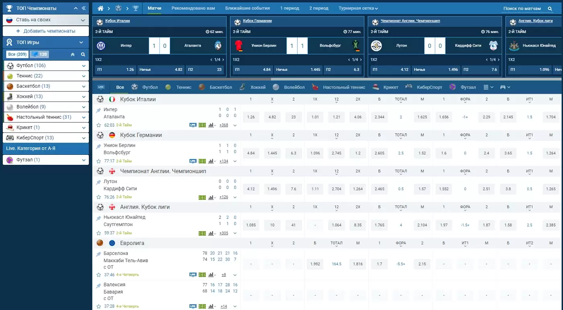Click the Добавить чемпионаты button
This screenshot has height=310, width=563.
(x=46, y=31)
